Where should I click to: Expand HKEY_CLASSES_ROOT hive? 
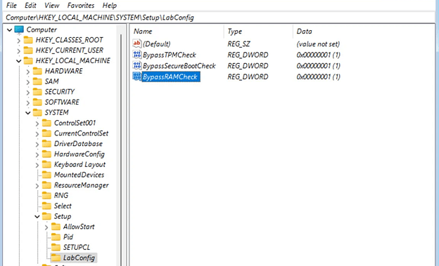(18, 40)
